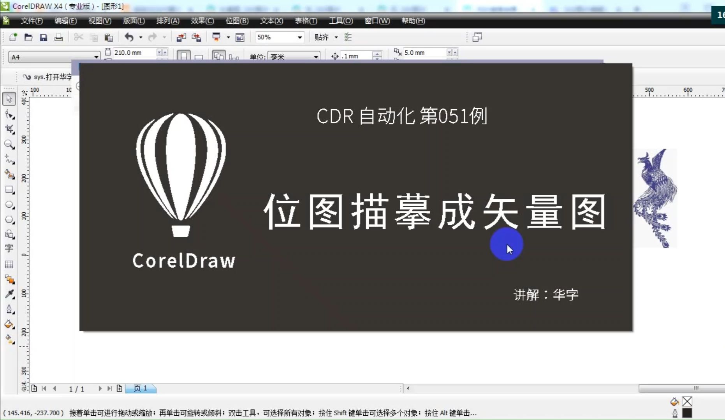Select the Zoom tool
Image resolution: width=725 pixels, height=420 pixels.
click(x=9, y=144)
